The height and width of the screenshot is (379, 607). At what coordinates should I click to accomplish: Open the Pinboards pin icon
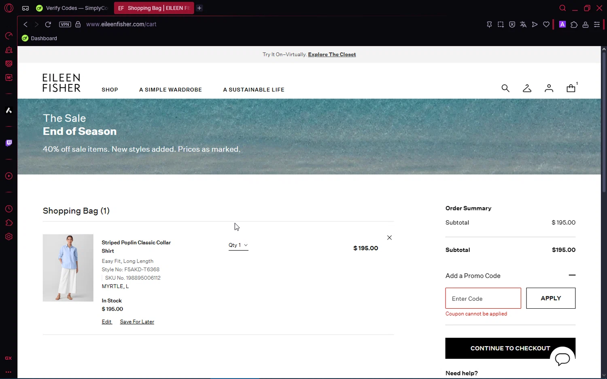pos(489,25)
